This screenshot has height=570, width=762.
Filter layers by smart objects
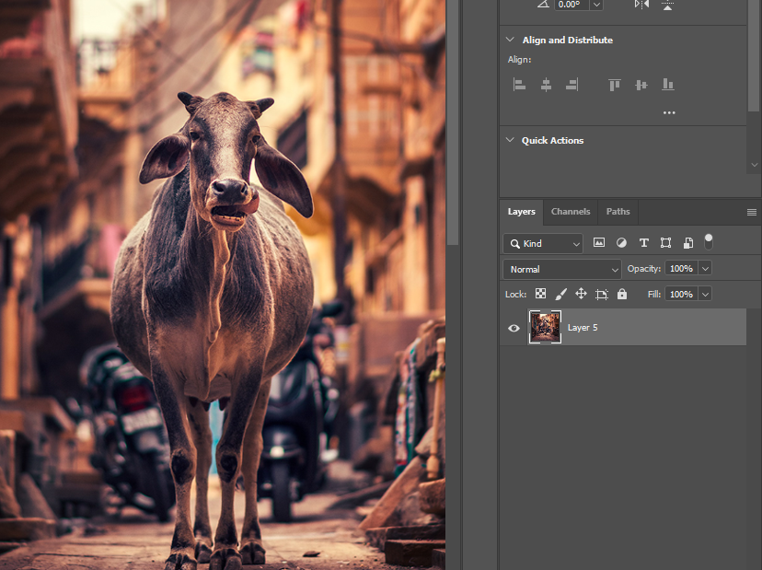(x=687, y=243)
